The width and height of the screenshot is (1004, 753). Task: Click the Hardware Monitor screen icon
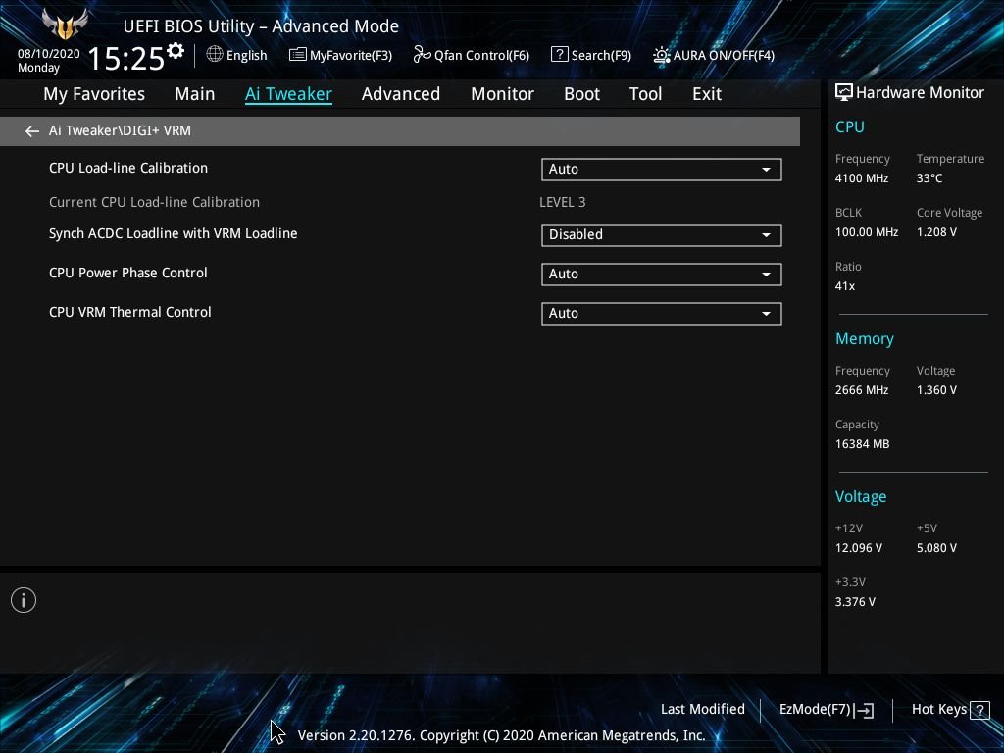[844, 93]
